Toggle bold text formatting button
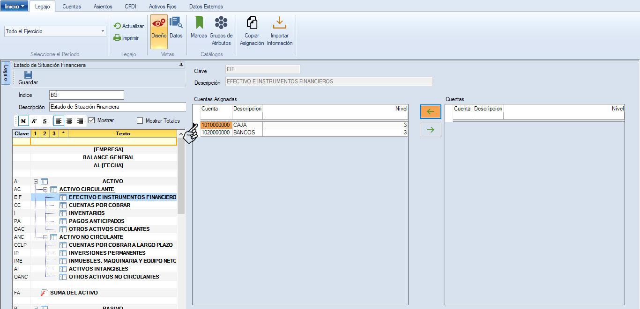 pyautogui.click(x=23, y=121)
